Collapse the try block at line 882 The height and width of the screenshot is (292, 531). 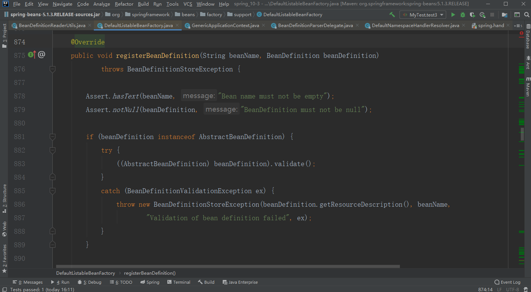(52, 150)
